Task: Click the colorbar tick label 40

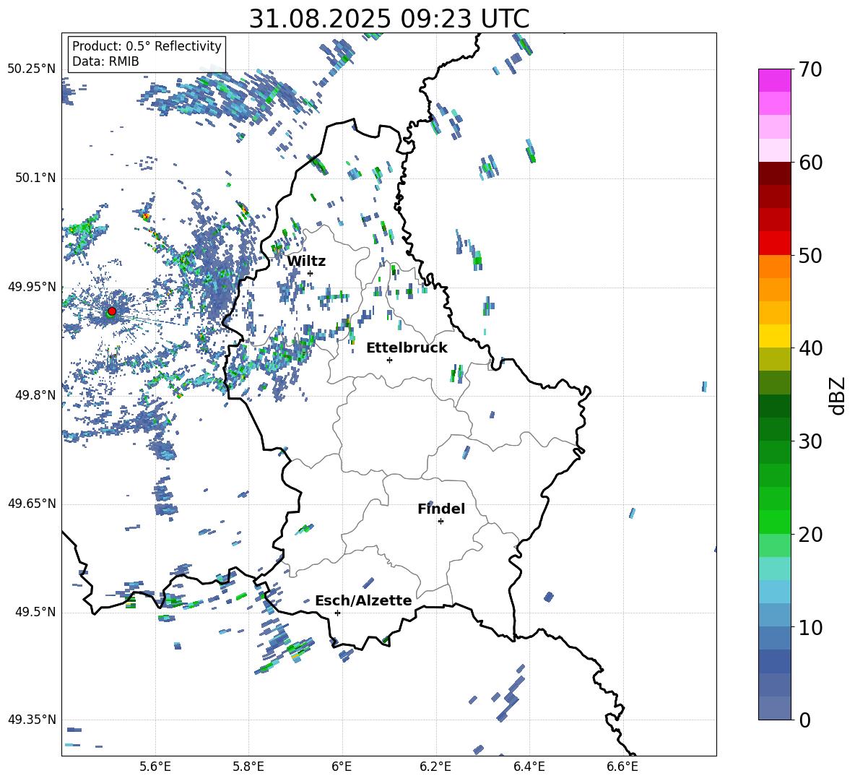Action: click(810, 348)
